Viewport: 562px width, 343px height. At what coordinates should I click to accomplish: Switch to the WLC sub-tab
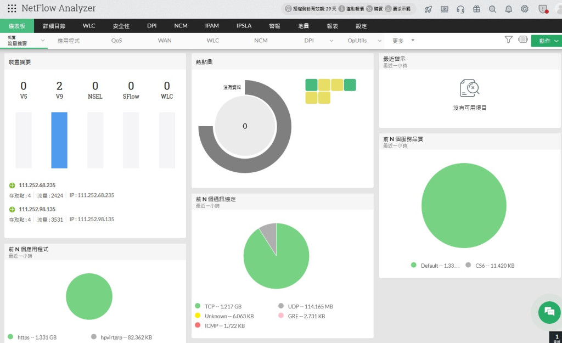[x=212, y=41]
